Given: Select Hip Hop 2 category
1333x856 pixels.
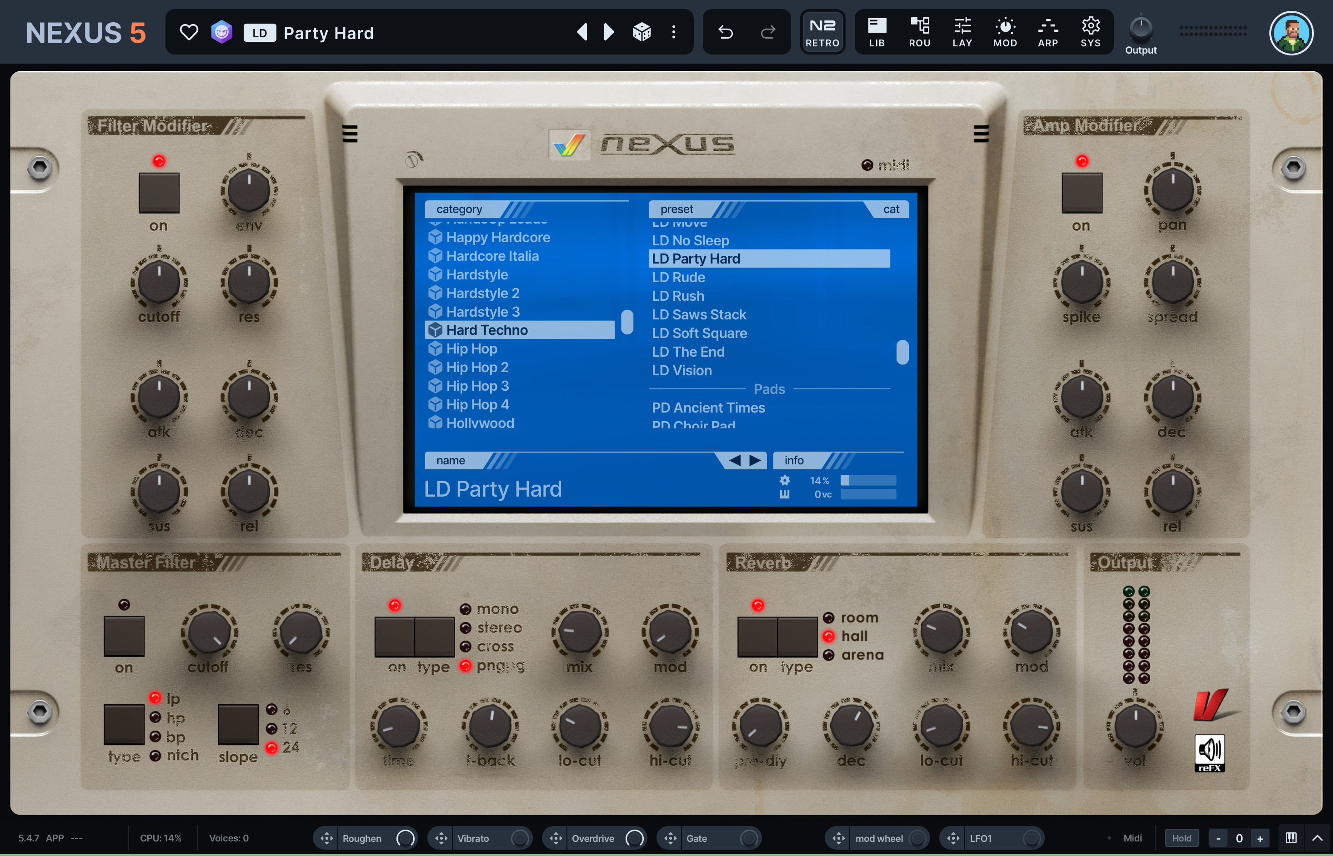Looking at the screenshot, I should (x=476, y=368).
